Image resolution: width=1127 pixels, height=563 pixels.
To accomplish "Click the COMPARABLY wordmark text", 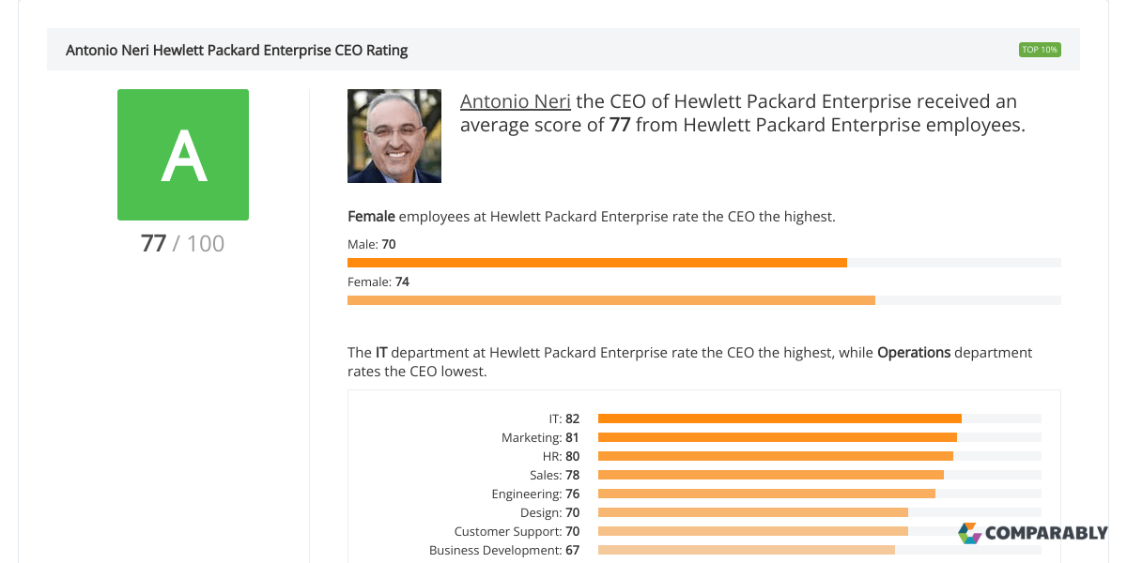I will 1045,536.
